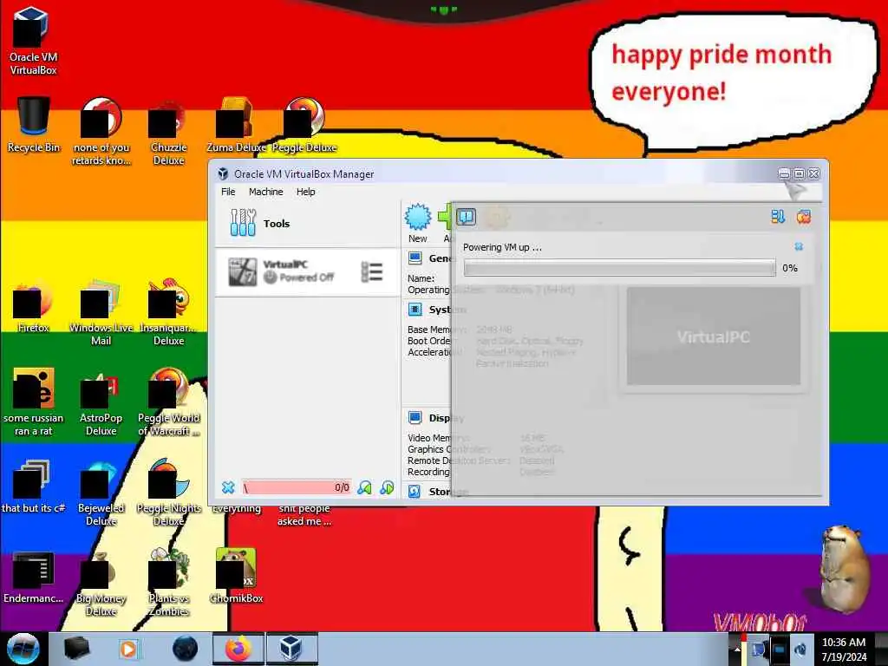Click the General section header icon
The width and height of the screenshot is (888, 666).
click(415, 258)
